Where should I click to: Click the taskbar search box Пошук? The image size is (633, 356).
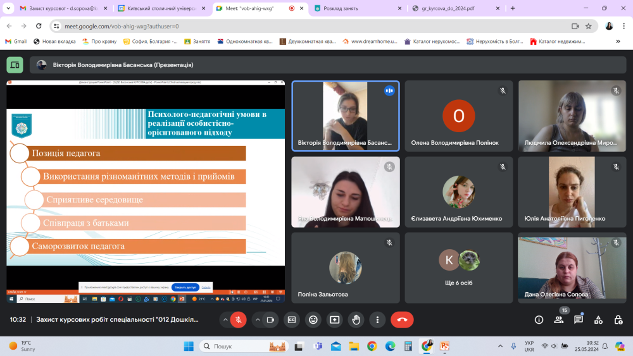click(x=244, y=347)
